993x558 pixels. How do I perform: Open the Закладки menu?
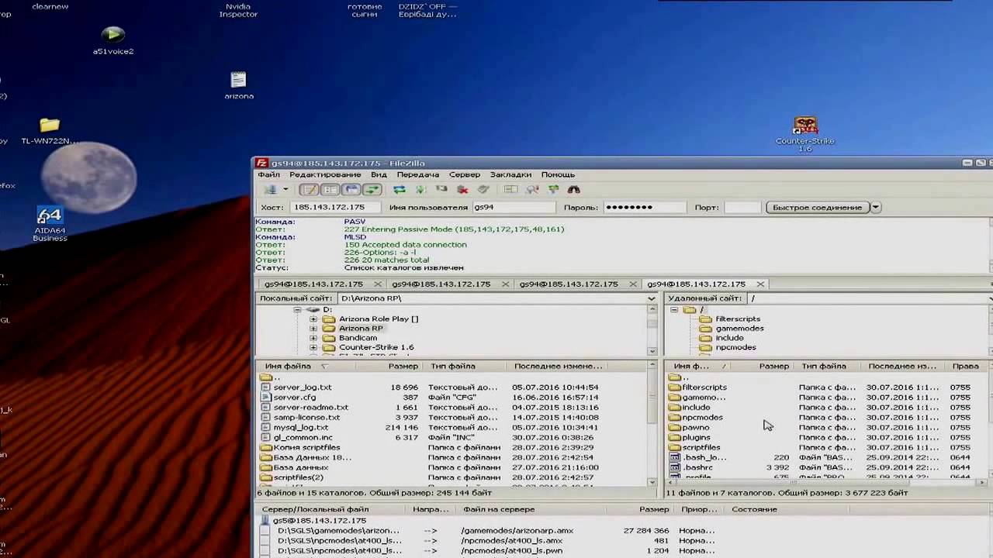tap(510, 174)
